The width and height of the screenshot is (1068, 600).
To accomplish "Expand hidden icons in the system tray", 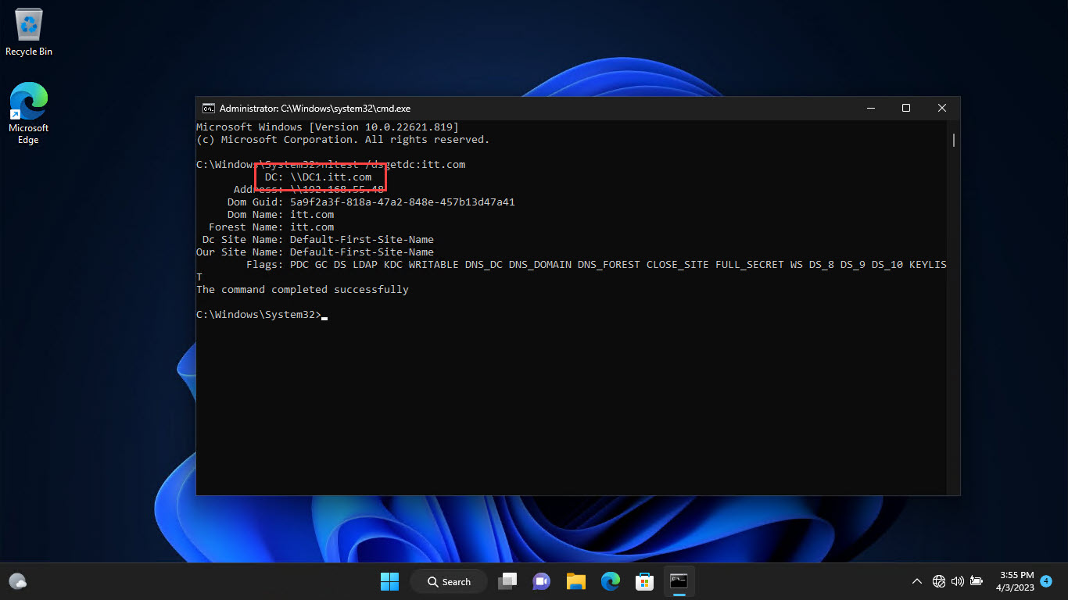I will 916,581.
